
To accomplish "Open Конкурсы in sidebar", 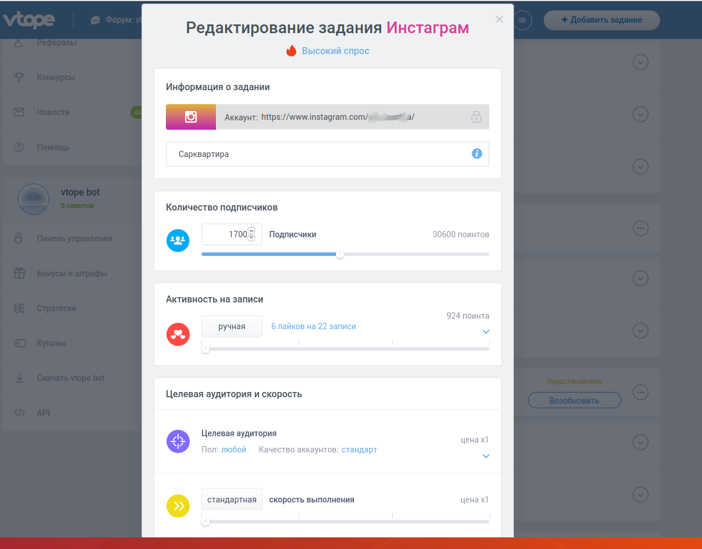I will click(56, 77).
